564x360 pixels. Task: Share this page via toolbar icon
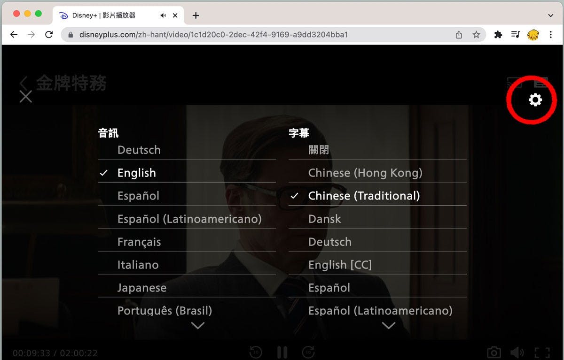point(459,35)
